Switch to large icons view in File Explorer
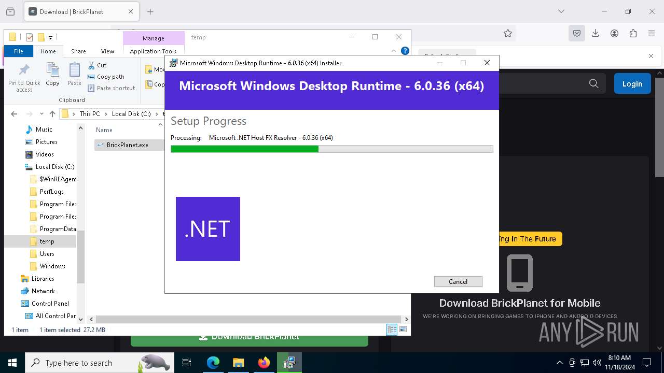This screenshot has height=373, width=664. [403, 330]
